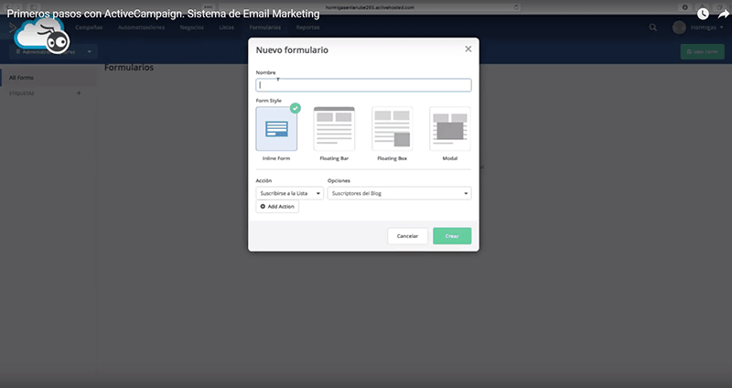Select All Forms in the sidebar
The image size is (732, 388).
pyautogui.click(x=21, y=78)
